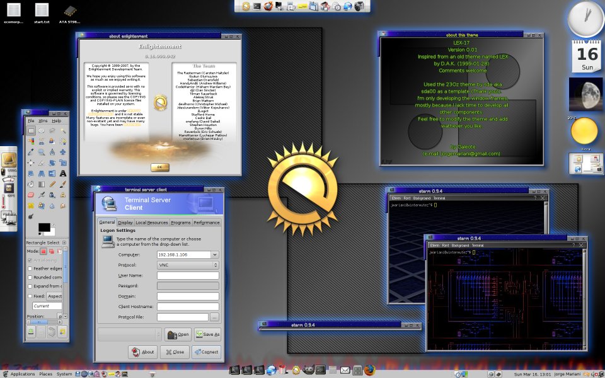Screen dimensions: 605x378
Task: Open the Computer address dropdown
Action: click(x=215, y=255)
